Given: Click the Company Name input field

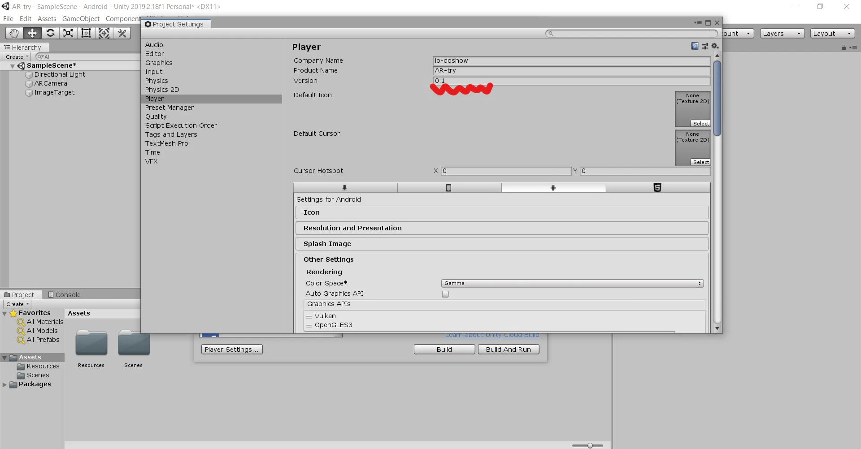Looking at the screenshot, I should (571, 60).
